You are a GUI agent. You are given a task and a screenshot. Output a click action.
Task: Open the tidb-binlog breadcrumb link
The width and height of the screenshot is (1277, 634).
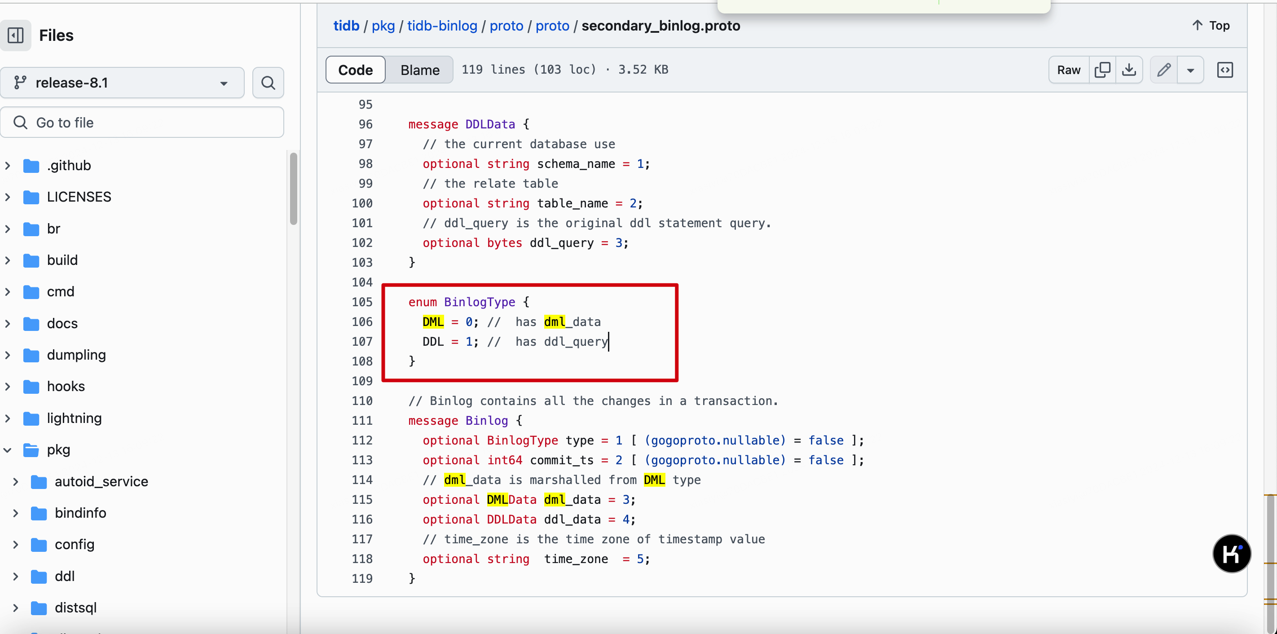(442, 26)
